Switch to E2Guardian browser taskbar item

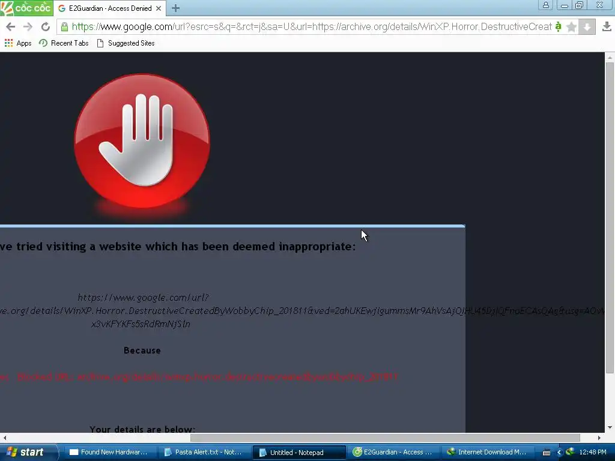pyautogui.click(x=393, y=452)
